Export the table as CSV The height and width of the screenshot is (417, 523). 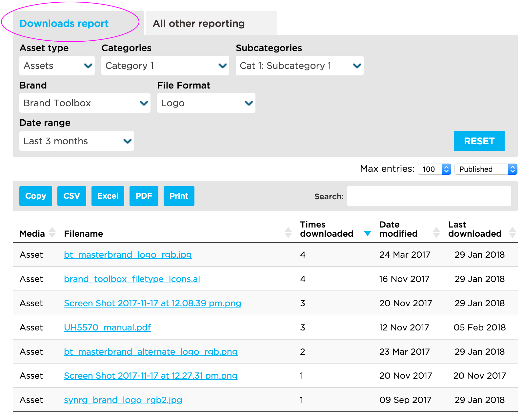[x=71, y=196]
